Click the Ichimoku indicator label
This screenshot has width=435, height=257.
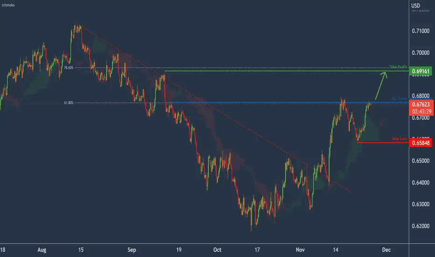click(8, 5)
